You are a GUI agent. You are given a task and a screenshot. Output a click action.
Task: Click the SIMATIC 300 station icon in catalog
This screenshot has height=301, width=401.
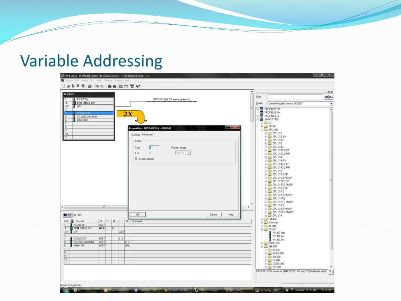[262, 120]
